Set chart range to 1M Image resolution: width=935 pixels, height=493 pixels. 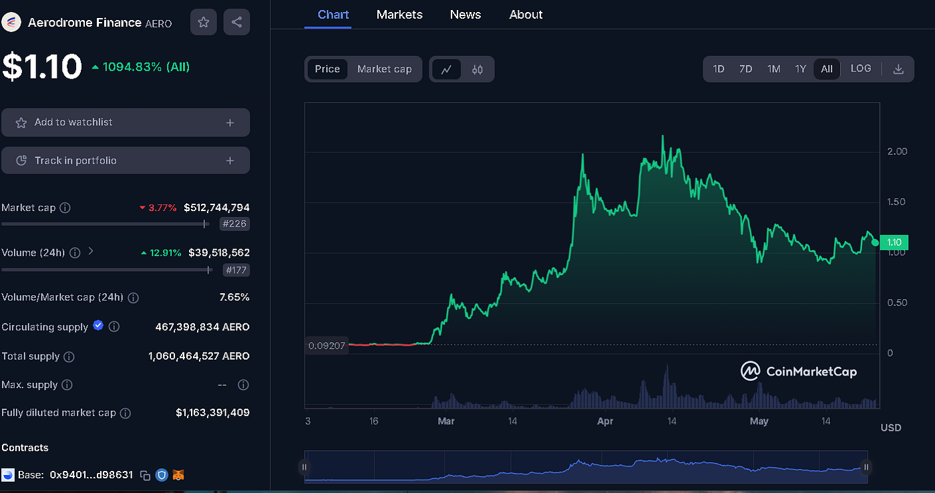pos(773,69)
